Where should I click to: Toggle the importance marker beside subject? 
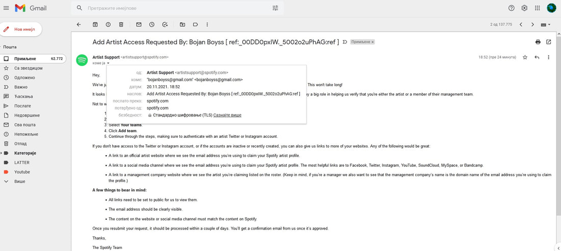point(345,42)
